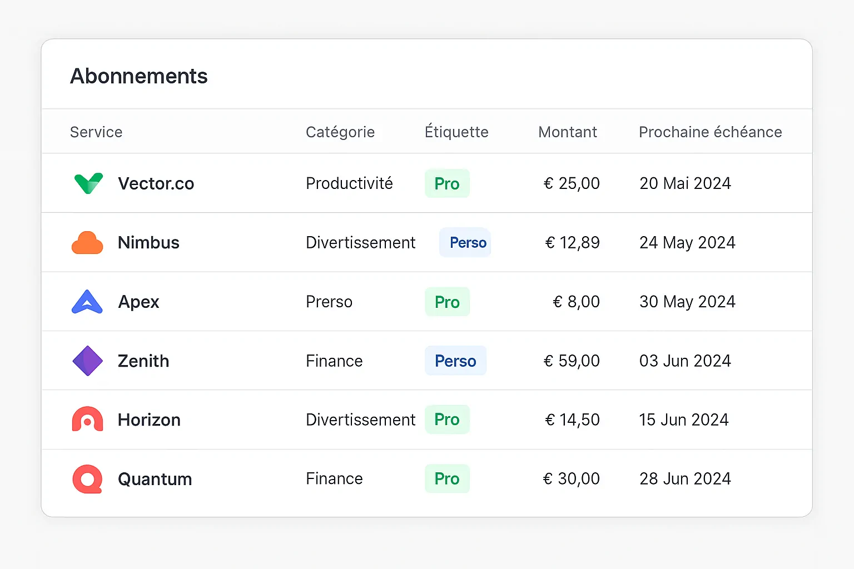Select the Pro tag in Quantum row

[447, 478]
